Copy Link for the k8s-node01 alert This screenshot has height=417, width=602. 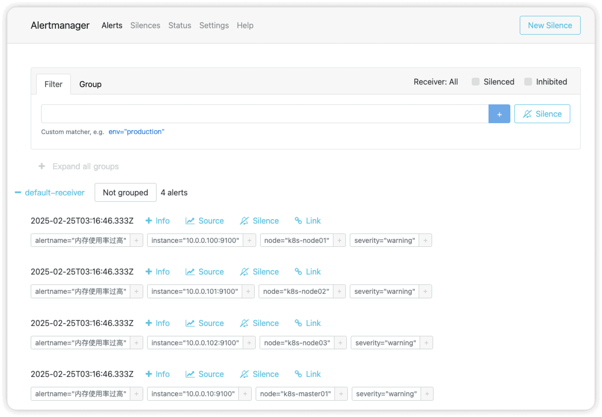pos(308,221)
